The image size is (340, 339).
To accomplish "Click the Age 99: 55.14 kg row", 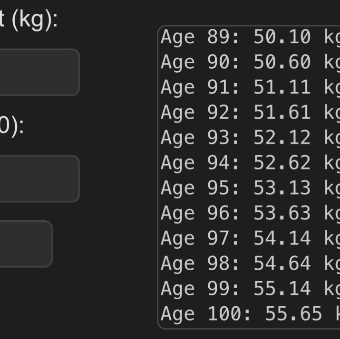I will [x=250, y=289].
